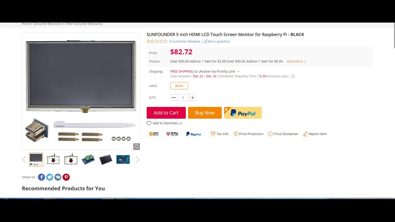Image resolution: width=395 pixels, height=222 pixels.
Task: Open Other Consumer Electronics breadcrumb
Action: coord(84,24)
